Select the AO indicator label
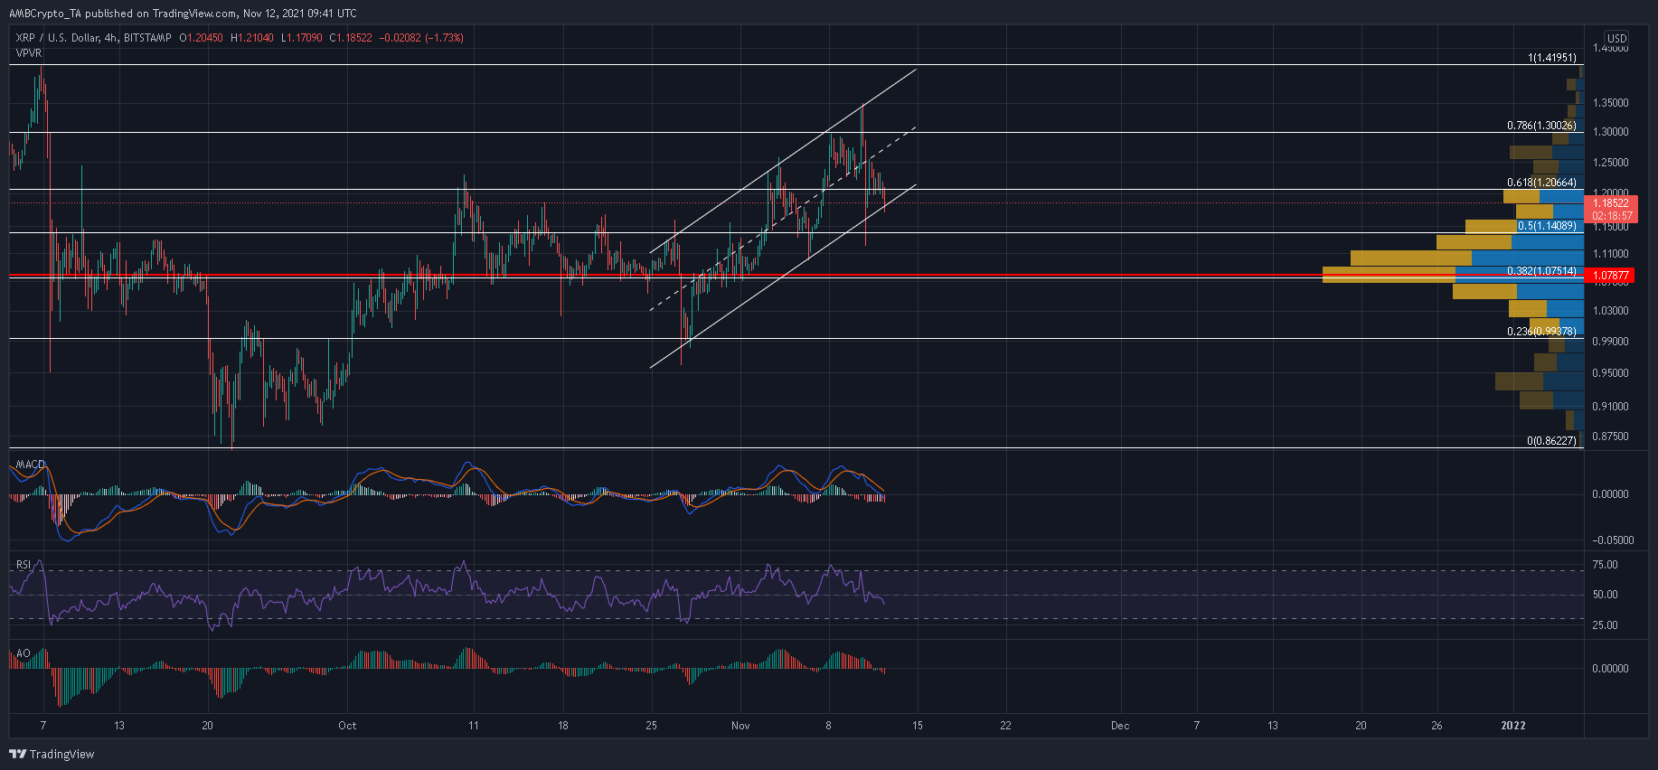Viewport: 1658px width, 770px height. pyautogui.click(x=23, y=653)
